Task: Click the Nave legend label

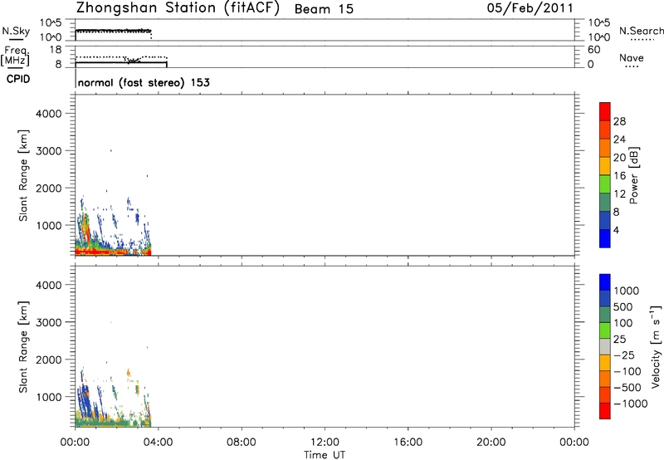Action: [x=632, y=58]
